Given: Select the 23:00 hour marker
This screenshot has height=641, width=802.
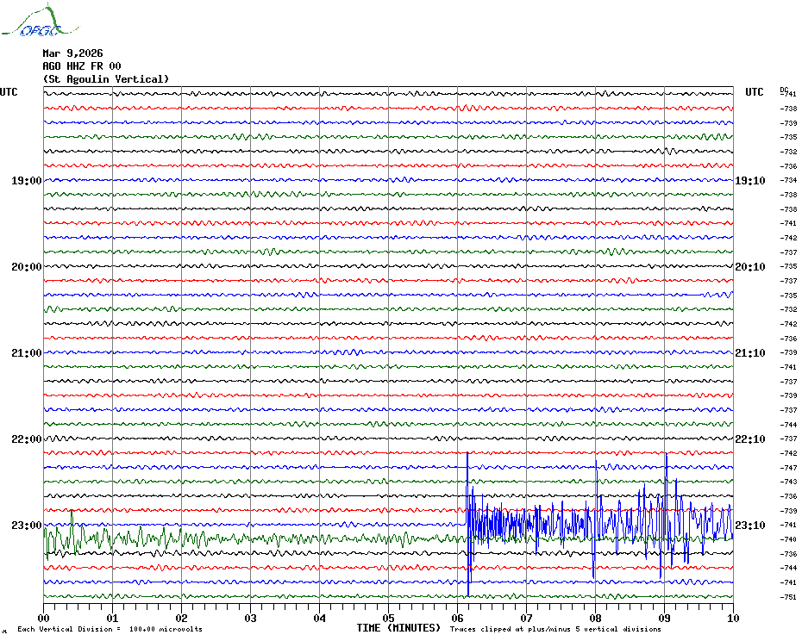Looking at the screenshot, I should pos(26,526).
